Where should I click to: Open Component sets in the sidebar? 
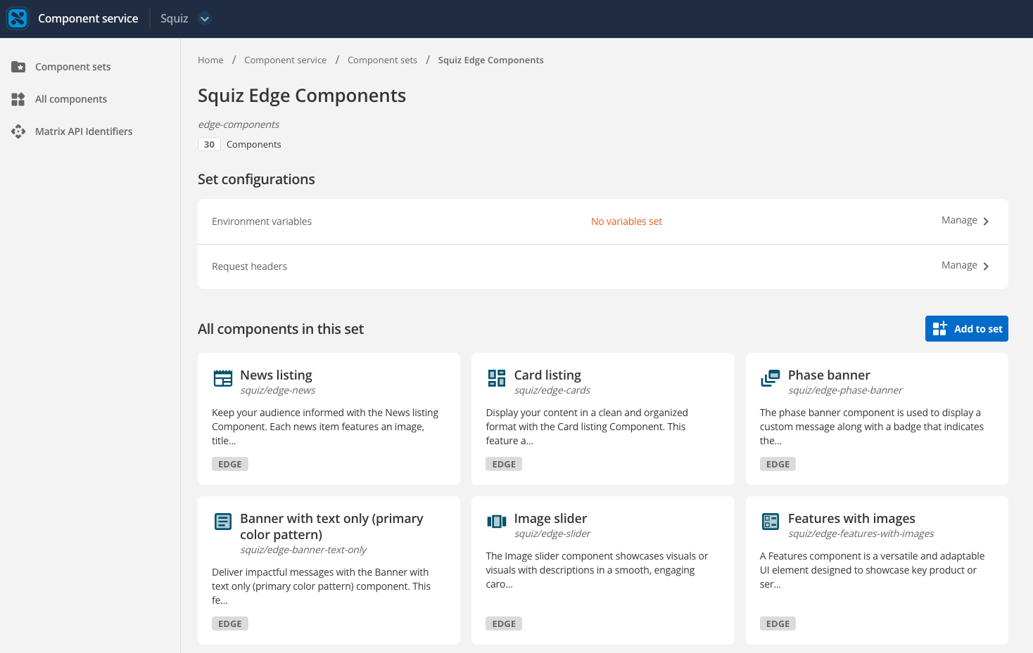(73, 67)
